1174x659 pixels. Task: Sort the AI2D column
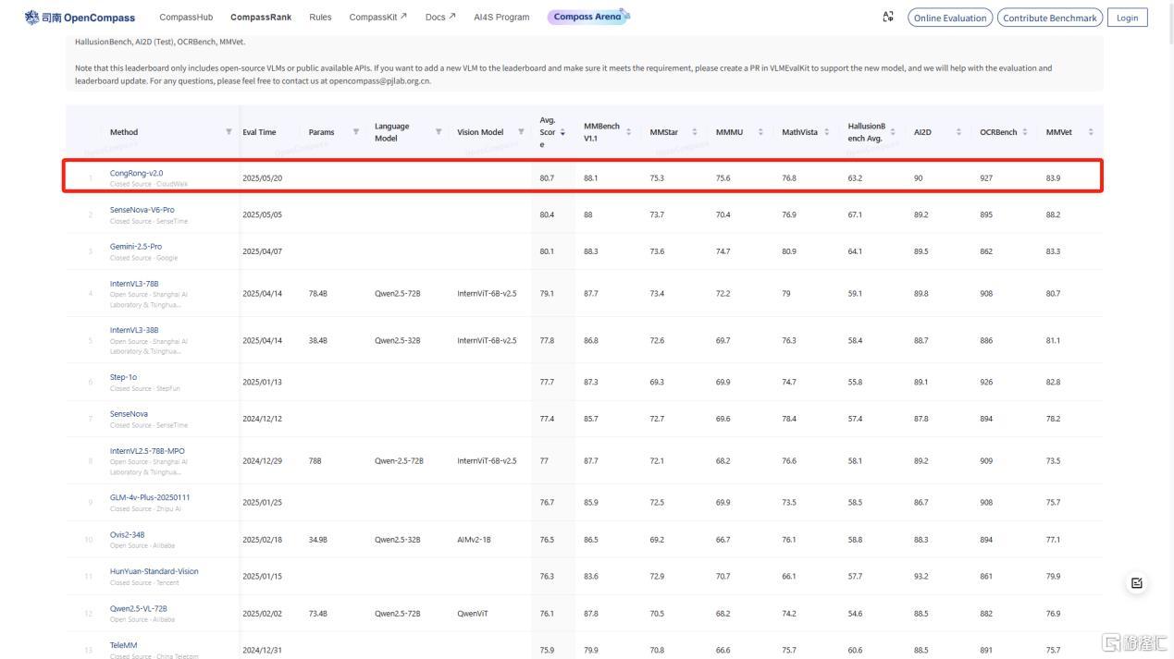point(958,132)
